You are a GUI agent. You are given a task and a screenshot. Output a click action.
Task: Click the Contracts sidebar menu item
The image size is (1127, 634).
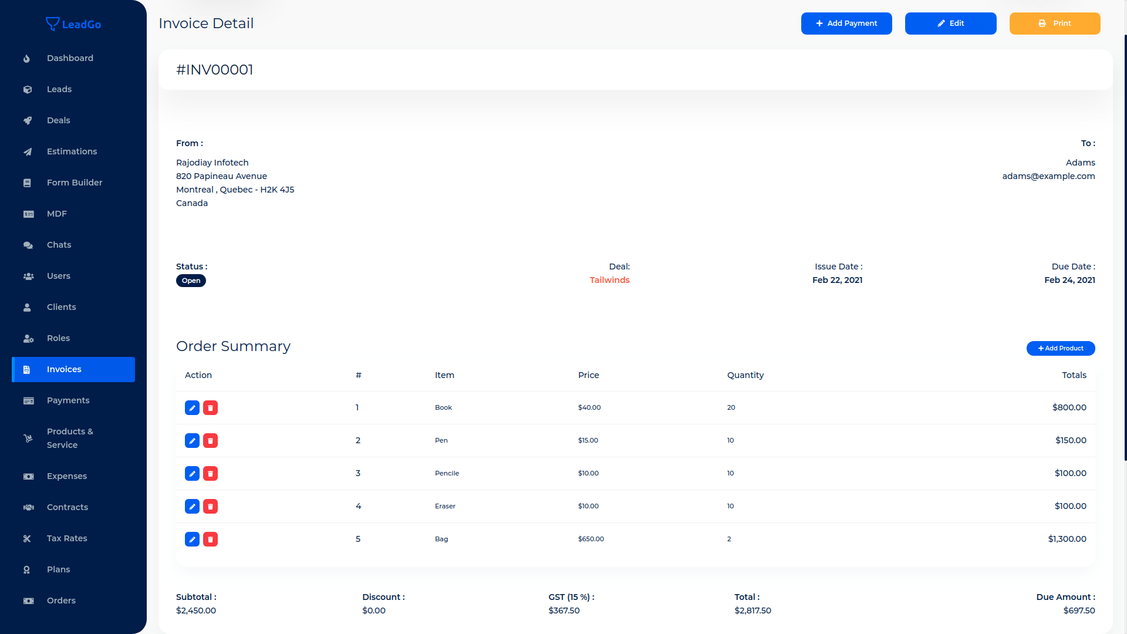tap(66, 507)
